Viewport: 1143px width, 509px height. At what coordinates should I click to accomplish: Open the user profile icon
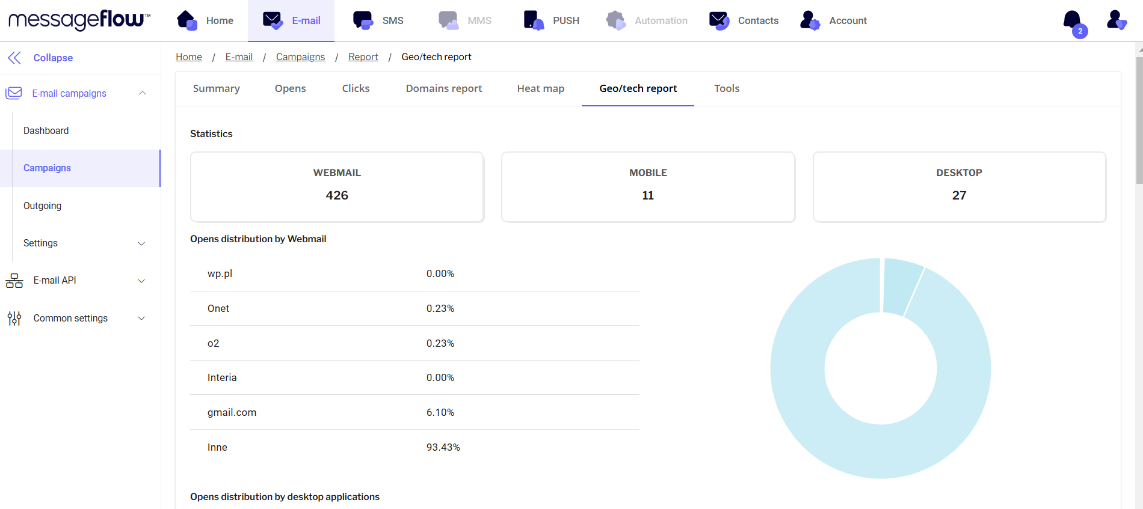point(1116,20)
